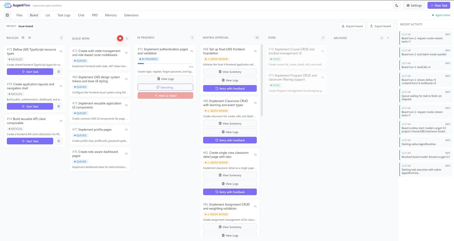Start Task for #74 Build reusable API client
Viewport: 454px width, 241px height.
30,141
